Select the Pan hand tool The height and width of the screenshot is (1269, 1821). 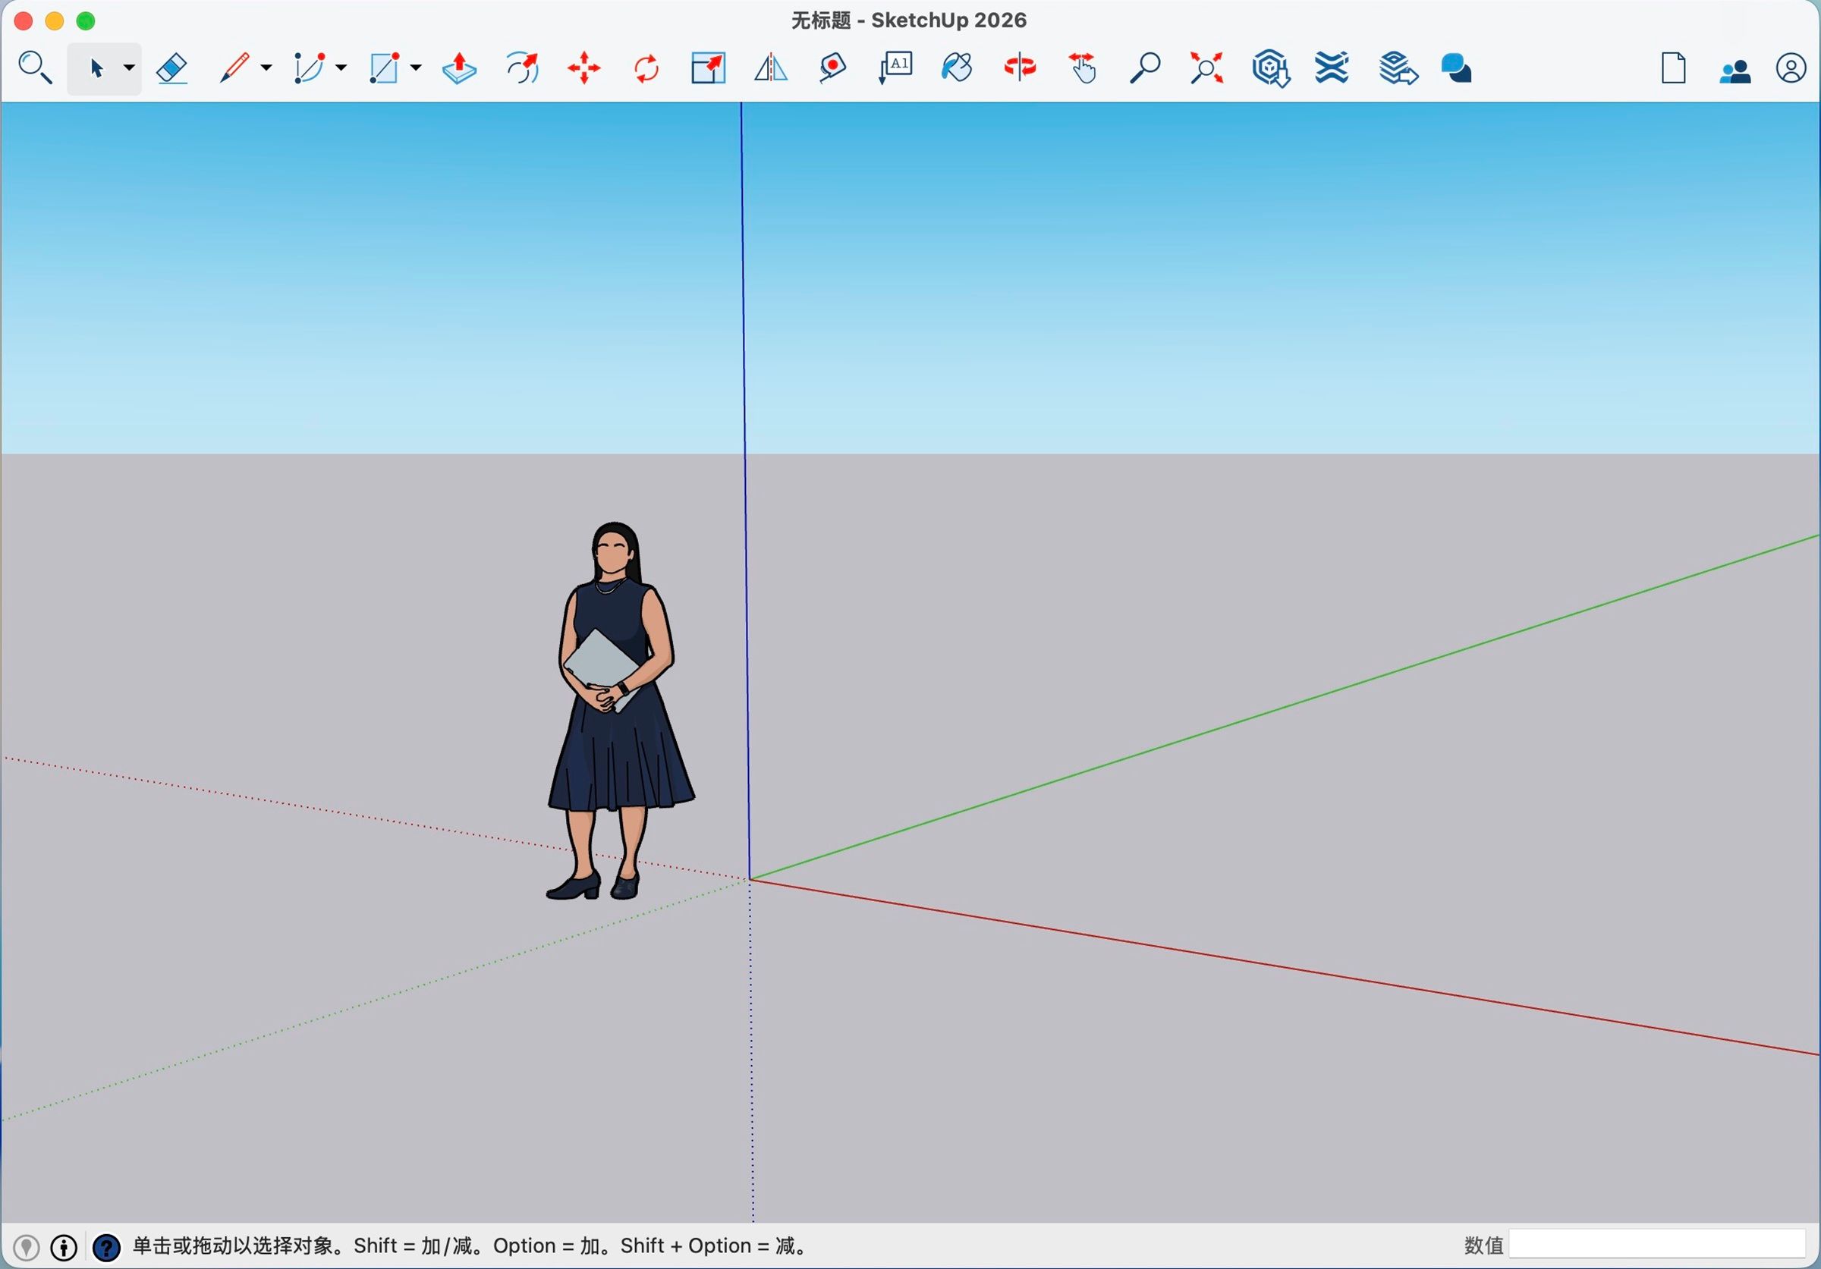[1082, 68]
